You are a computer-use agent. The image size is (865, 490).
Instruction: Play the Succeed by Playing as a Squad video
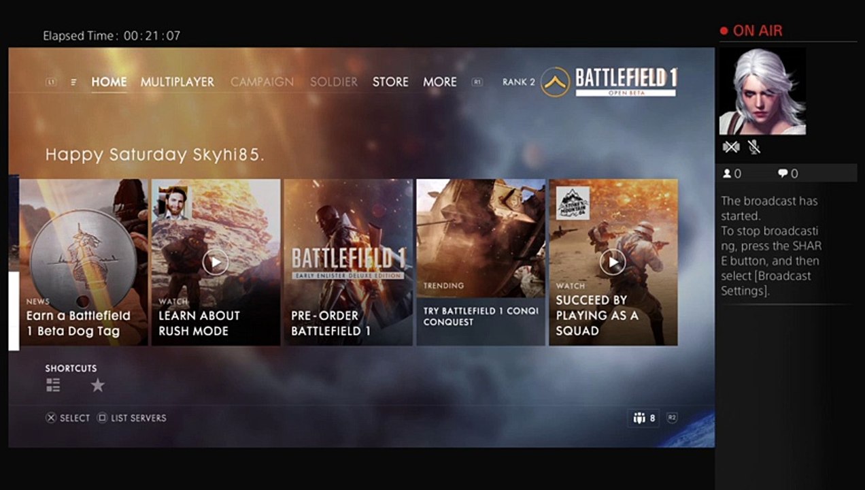click(x=613, y=262)
